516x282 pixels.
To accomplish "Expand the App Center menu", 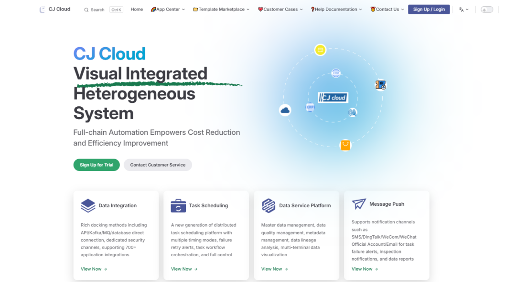I will (168, 10).
